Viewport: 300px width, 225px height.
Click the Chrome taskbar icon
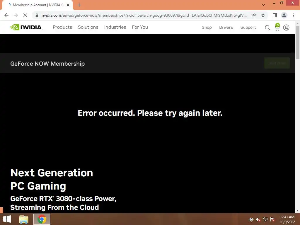[42, 219]
